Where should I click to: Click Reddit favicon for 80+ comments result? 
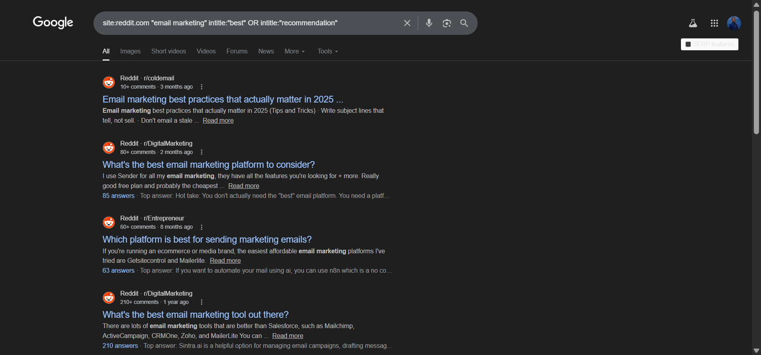coord(109,148)
